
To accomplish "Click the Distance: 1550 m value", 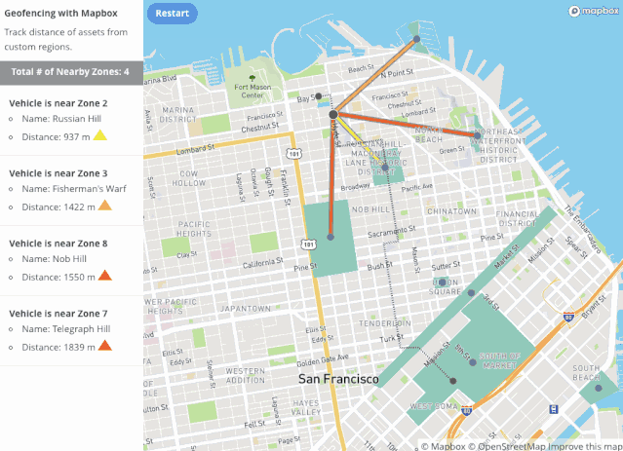I will [x=58, y=277].
